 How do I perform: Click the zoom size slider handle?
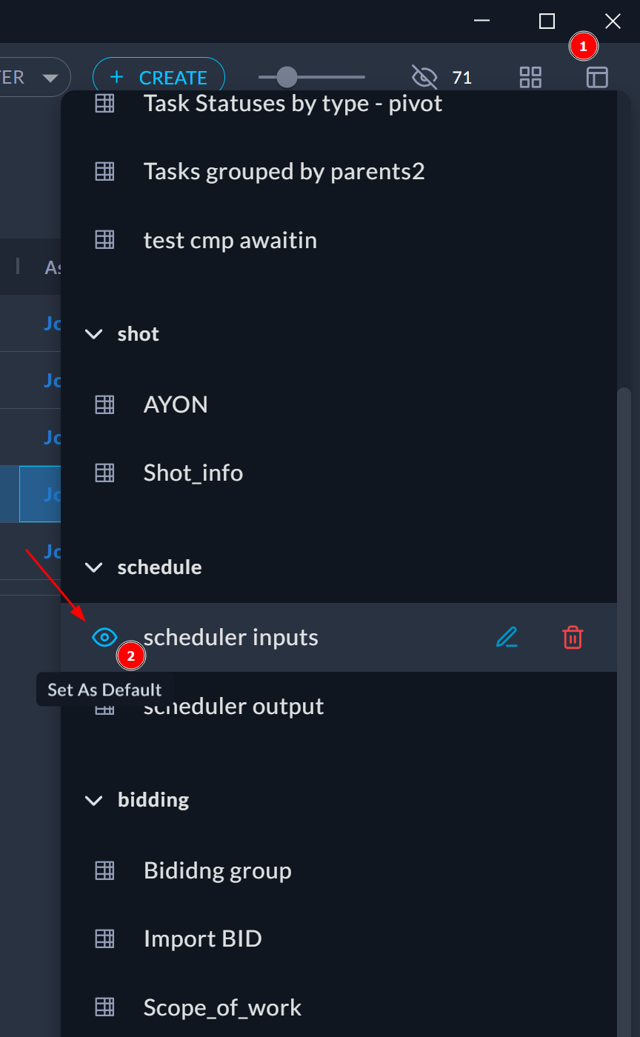(286, 77)
